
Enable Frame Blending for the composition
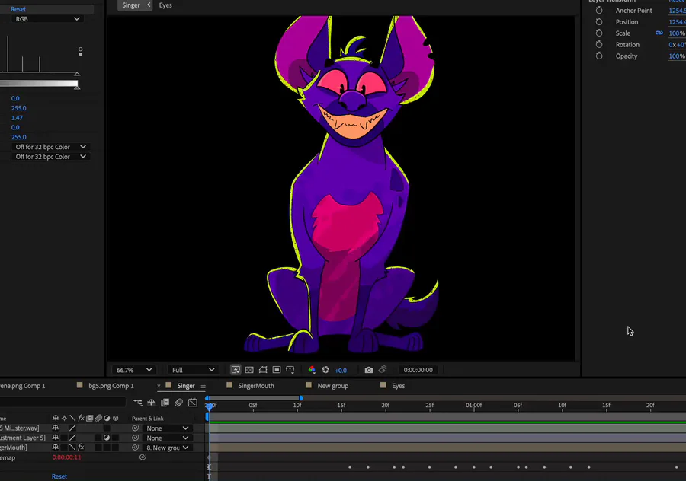165,403
